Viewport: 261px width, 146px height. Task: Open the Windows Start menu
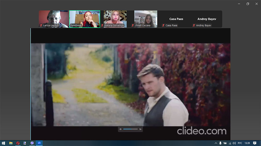3,143
